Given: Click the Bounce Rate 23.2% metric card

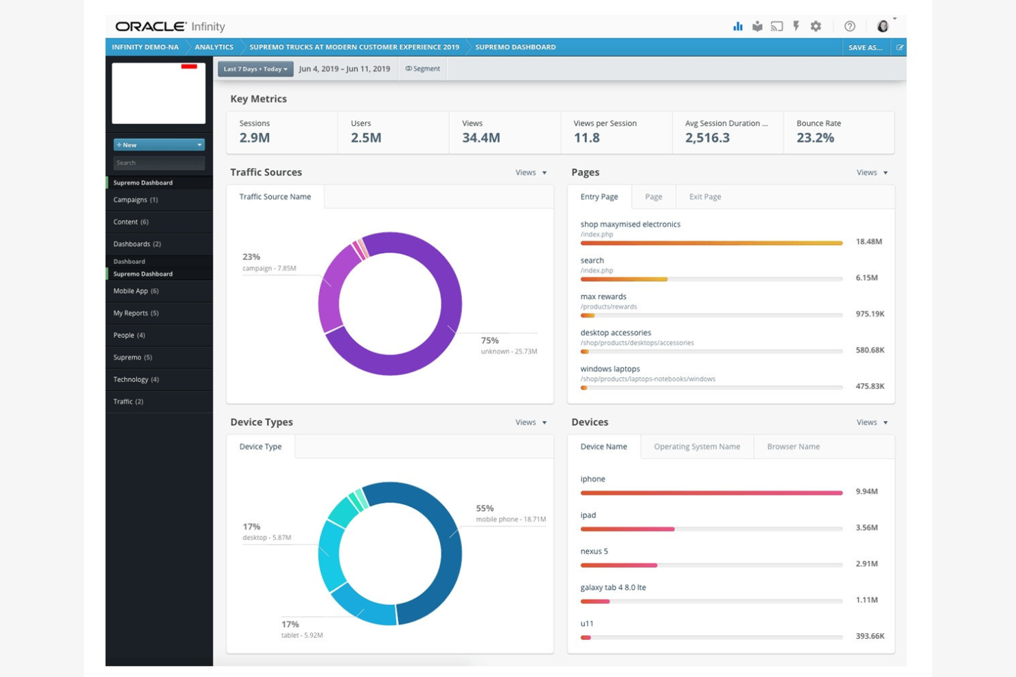Looking at the screenshot, I should click(x=839, y=132).
